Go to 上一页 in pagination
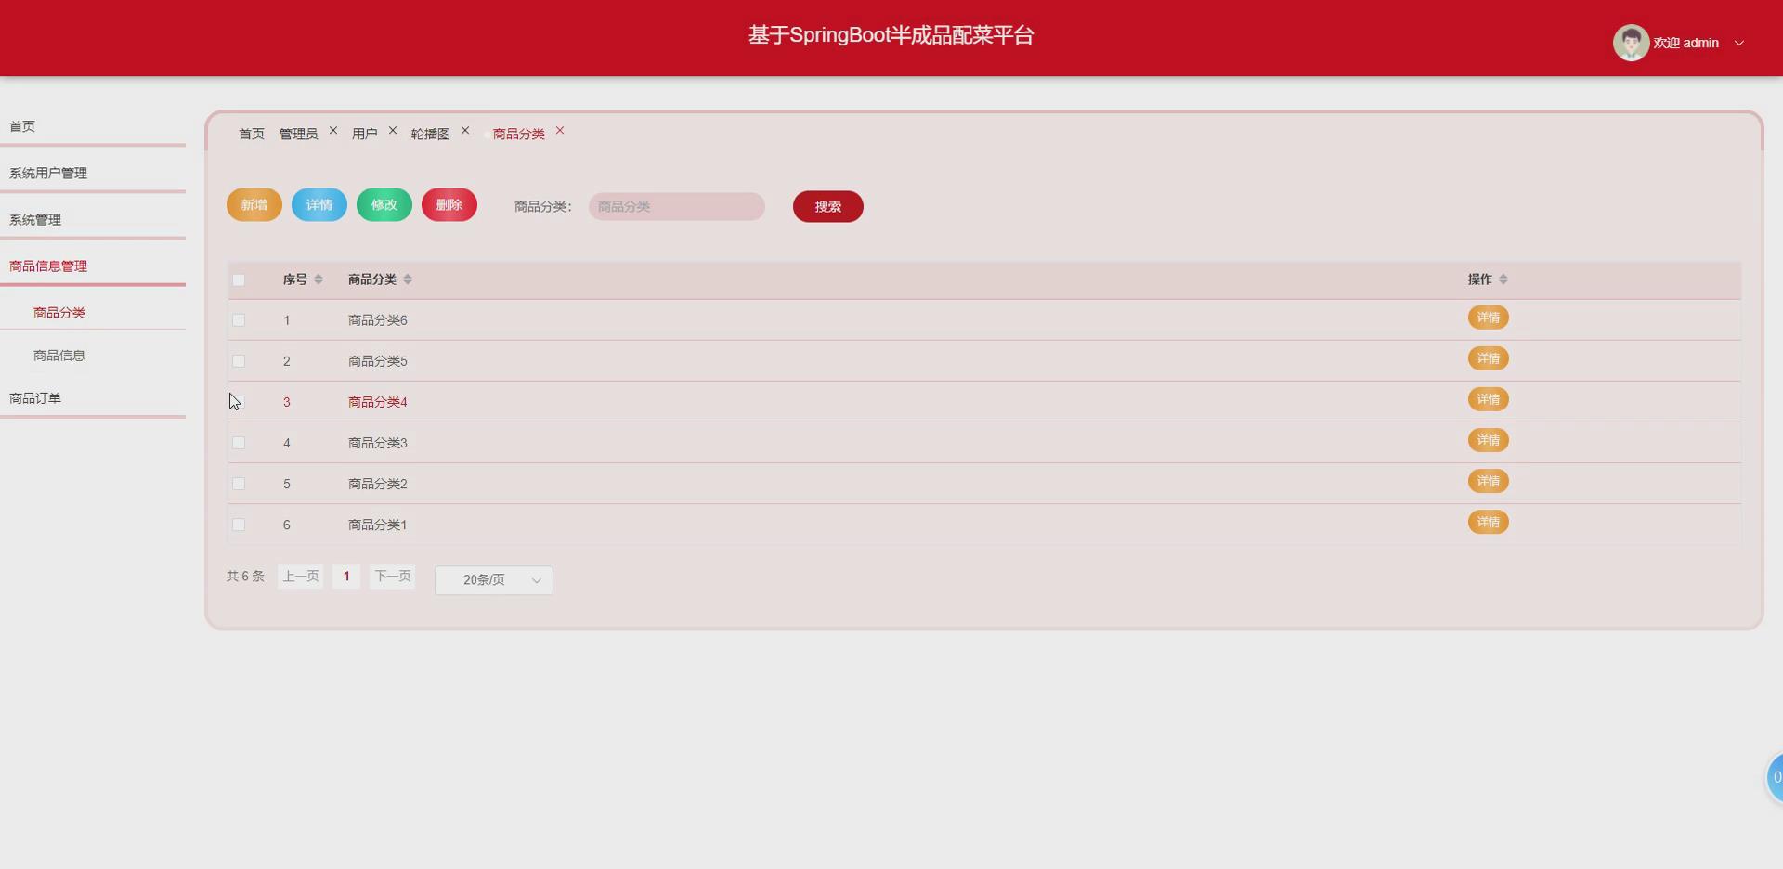 point(301,577)
